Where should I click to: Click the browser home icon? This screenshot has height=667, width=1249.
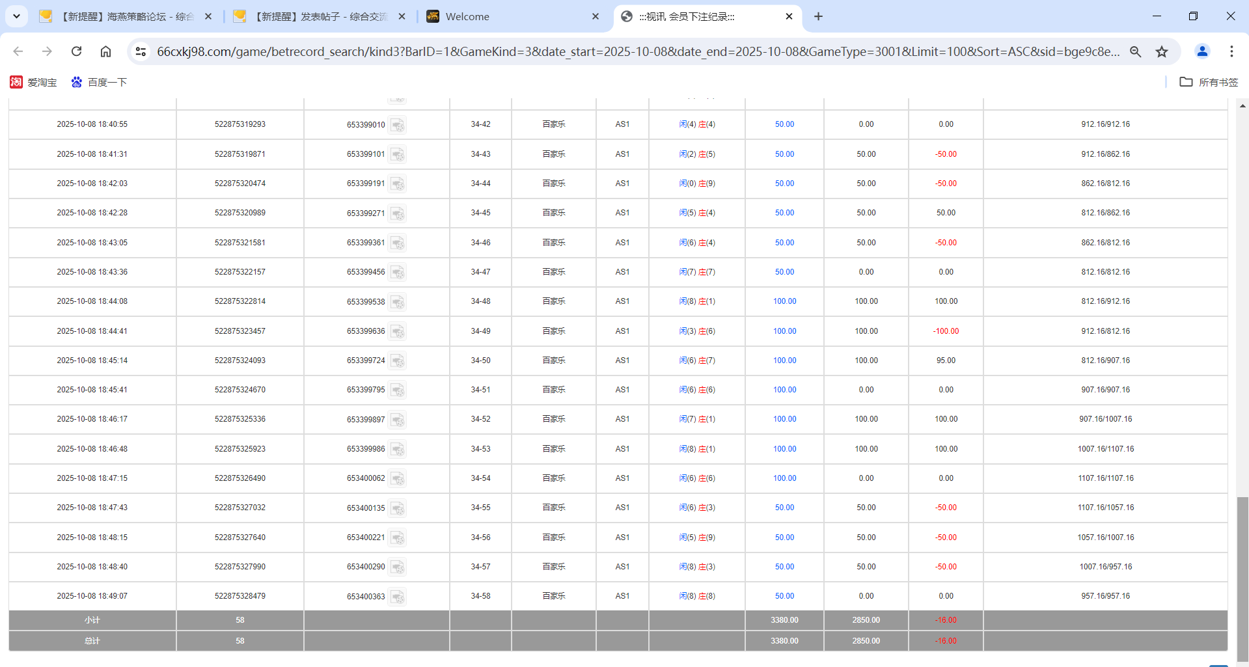(x=105, y=51)
